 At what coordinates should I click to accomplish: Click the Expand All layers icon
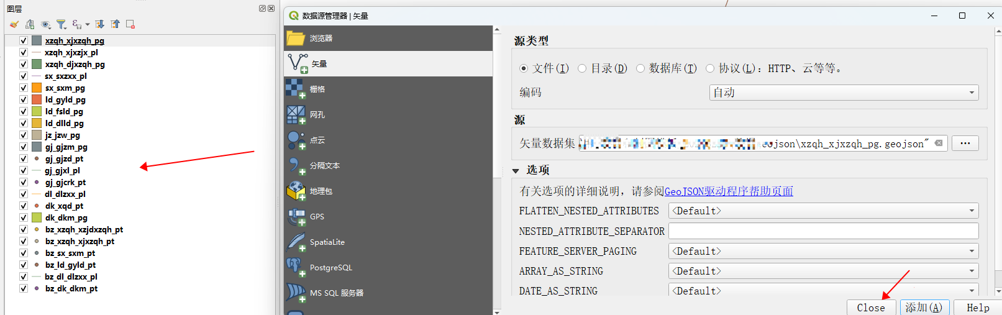pos(100,24)
